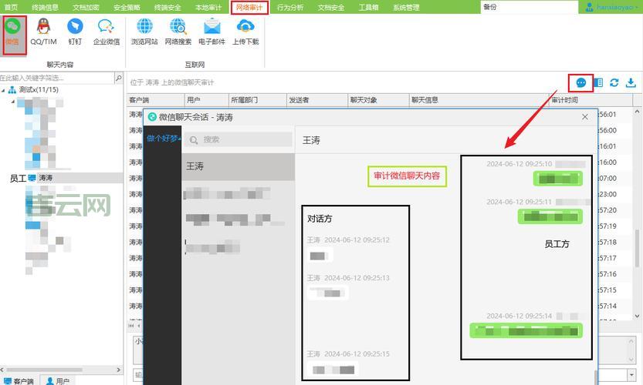Open the dropdown at bottom right corner
The height and width of the screenshot is (385, 643).
point(631,374)
